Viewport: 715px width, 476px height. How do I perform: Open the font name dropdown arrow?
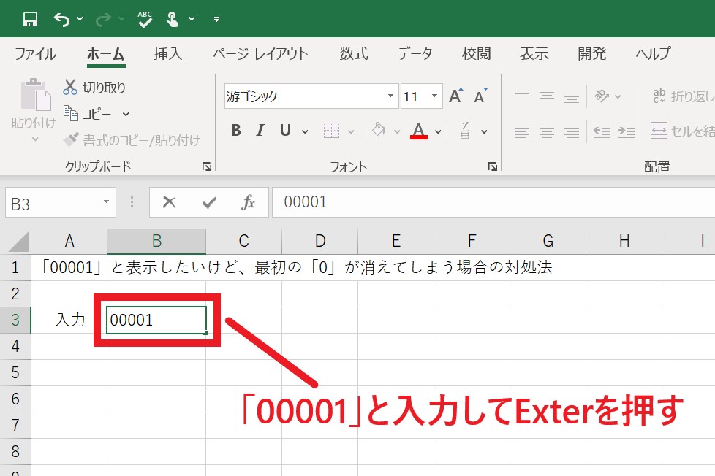pyautogui.click(x=390, y=96)
